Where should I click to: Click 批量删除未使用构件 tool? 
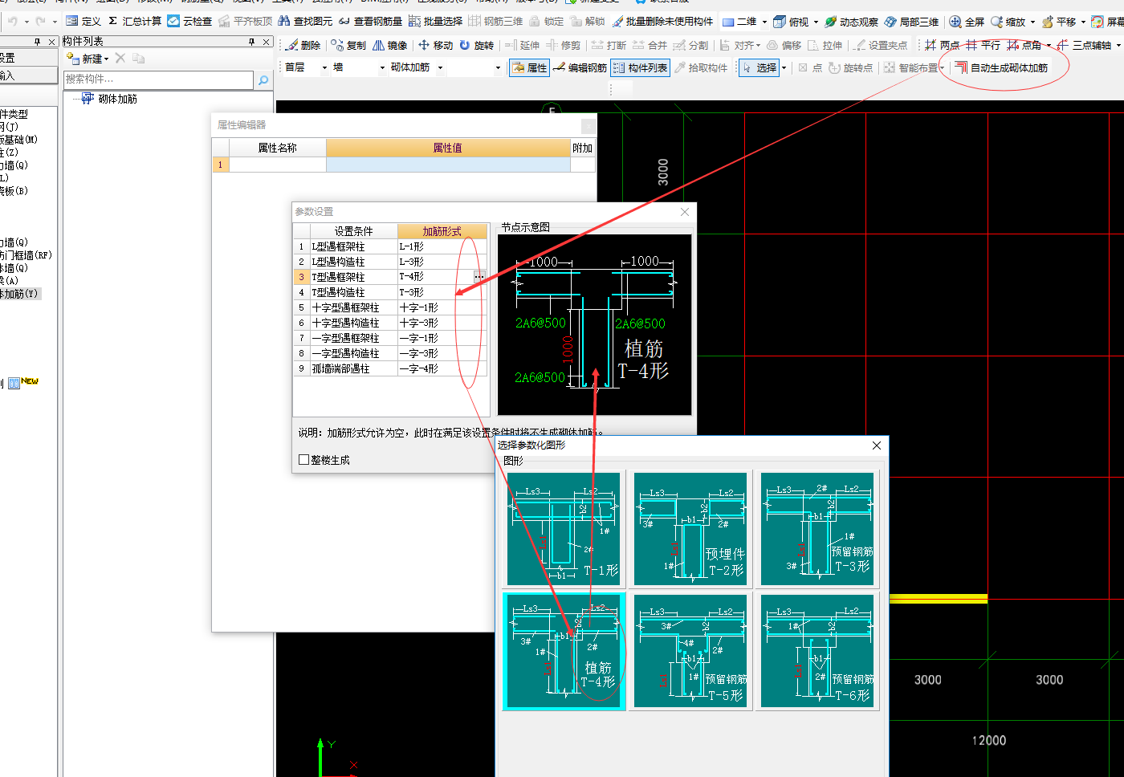tap(662, 22)
